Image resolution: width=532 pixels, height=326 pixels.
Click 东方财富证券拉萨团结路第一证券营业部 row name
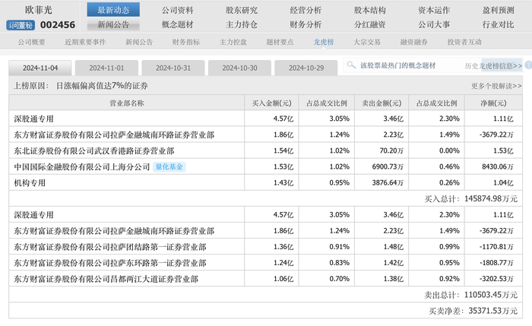(110, 247)
